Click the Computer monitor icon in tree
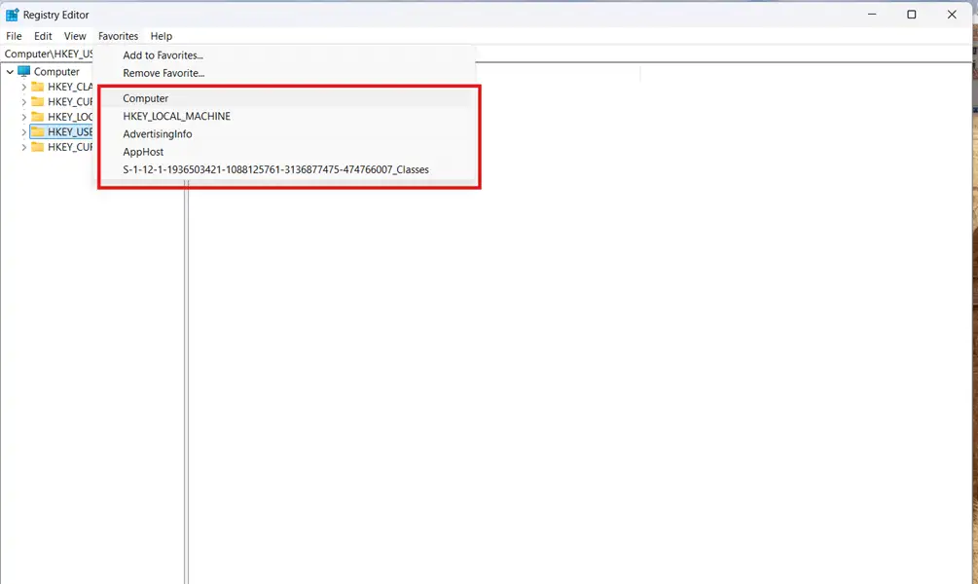 23,71
